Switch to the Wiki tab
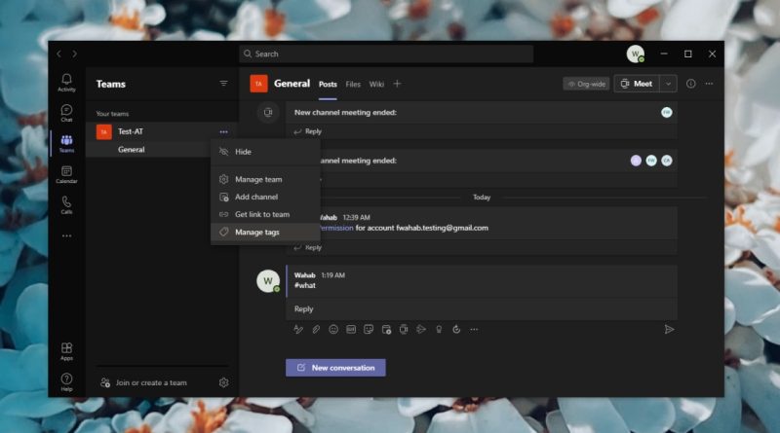Image resolution: width=780 pixels, height=433 pixels. (x=376, y=85)
